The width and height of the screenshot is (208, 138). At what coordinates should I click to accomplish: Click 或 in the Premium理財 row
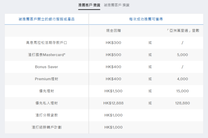(x=150, y=79)
